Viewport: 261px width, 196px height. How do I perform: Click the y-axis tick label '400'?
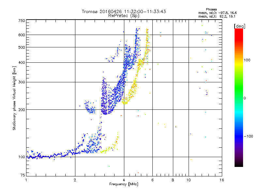pos(22,63)
